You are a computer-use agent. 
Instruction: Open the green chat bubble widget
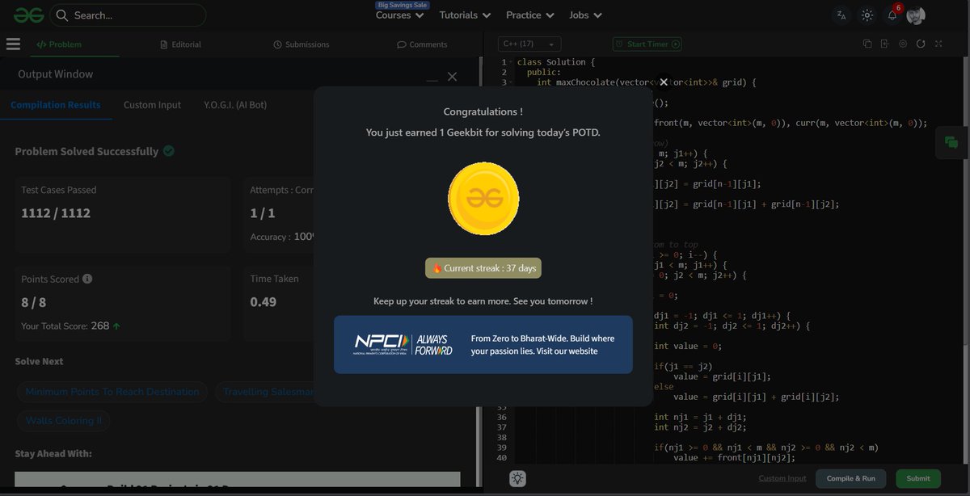pyautogui.click(x=951, y=143)
